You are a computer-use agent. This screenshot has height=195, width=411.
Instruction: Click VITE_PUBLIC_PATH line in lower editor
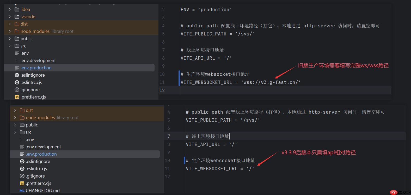(223, 120)
